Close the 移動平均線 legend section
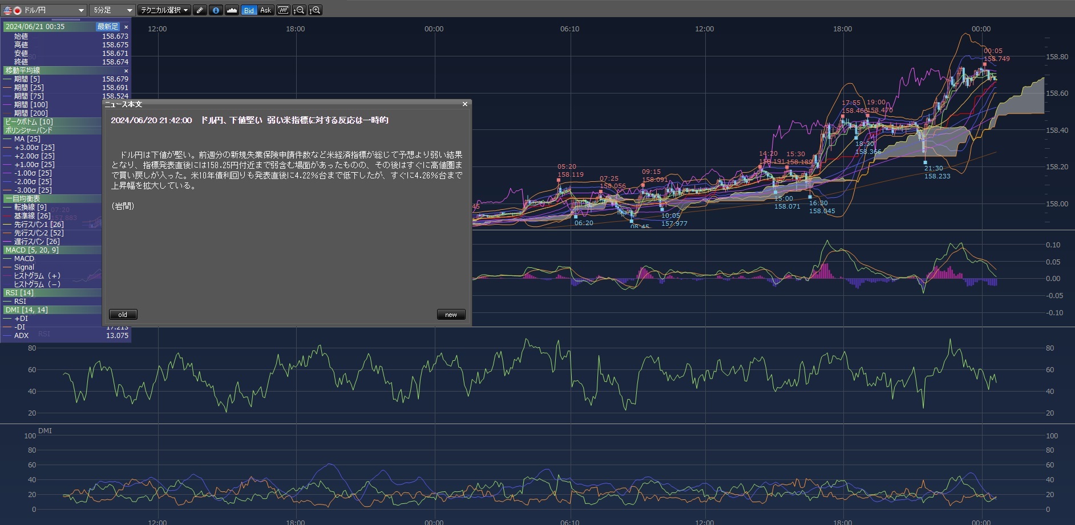The height and width of the screenshot is (525, 1075). click(x=126, y=71)
